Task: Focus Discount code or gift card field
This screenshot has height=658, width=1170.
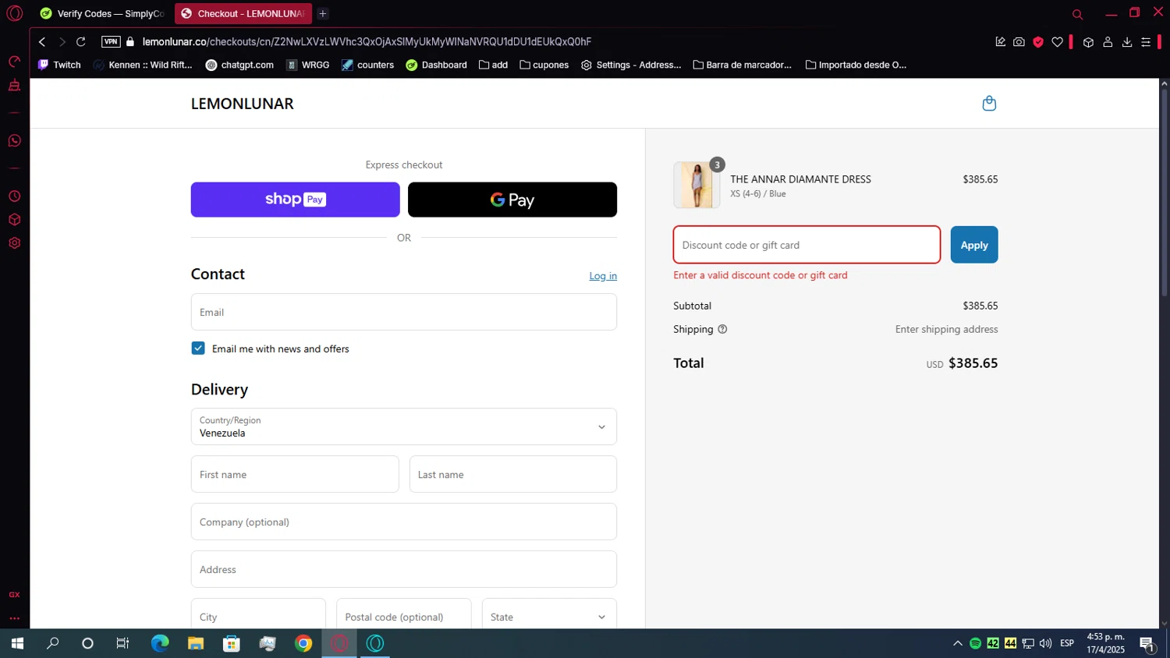Action: 807,245
